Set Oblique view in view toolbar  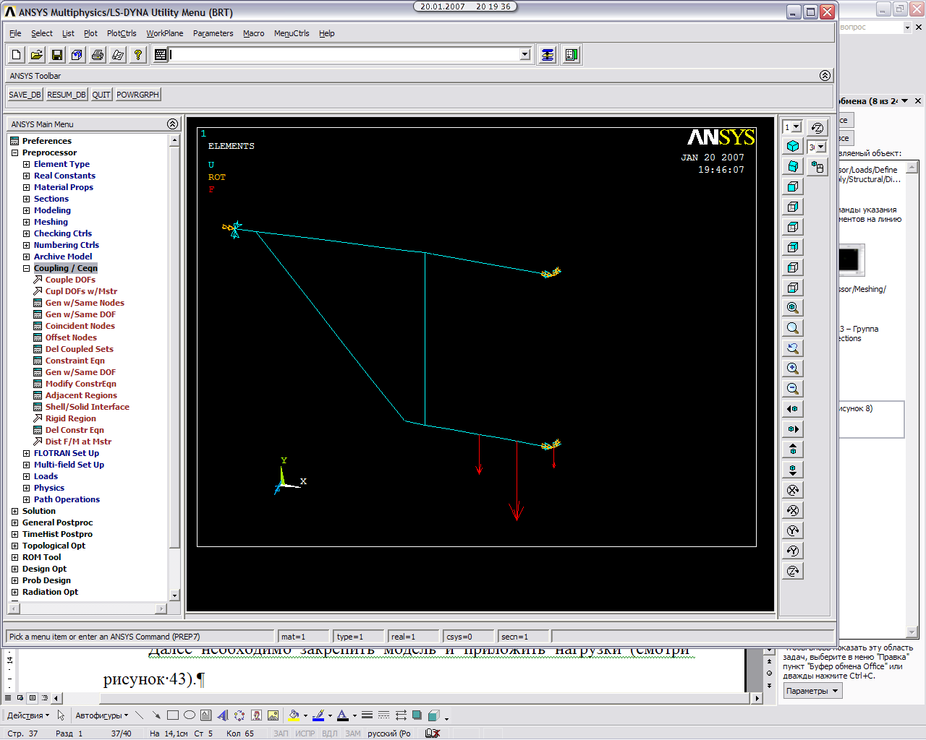[793, 166]
